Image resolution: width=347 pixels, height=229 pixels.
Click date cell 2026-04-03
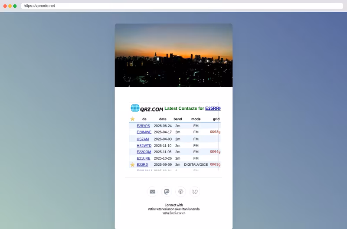click(x=163, y=139)
